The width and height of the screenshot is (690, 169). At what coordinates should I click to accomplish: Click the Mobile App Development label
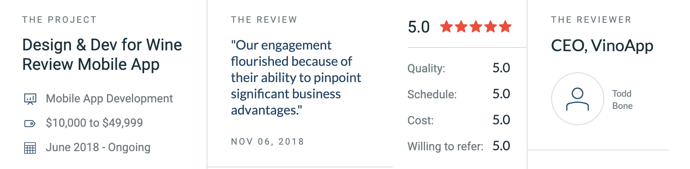pos(109,99)
